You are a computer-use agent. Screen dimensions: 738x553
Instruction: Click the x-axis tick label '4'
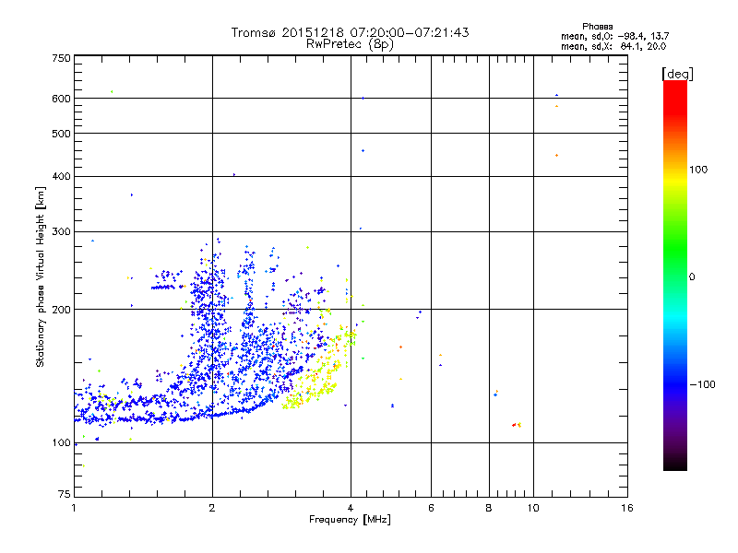[351, 508]
